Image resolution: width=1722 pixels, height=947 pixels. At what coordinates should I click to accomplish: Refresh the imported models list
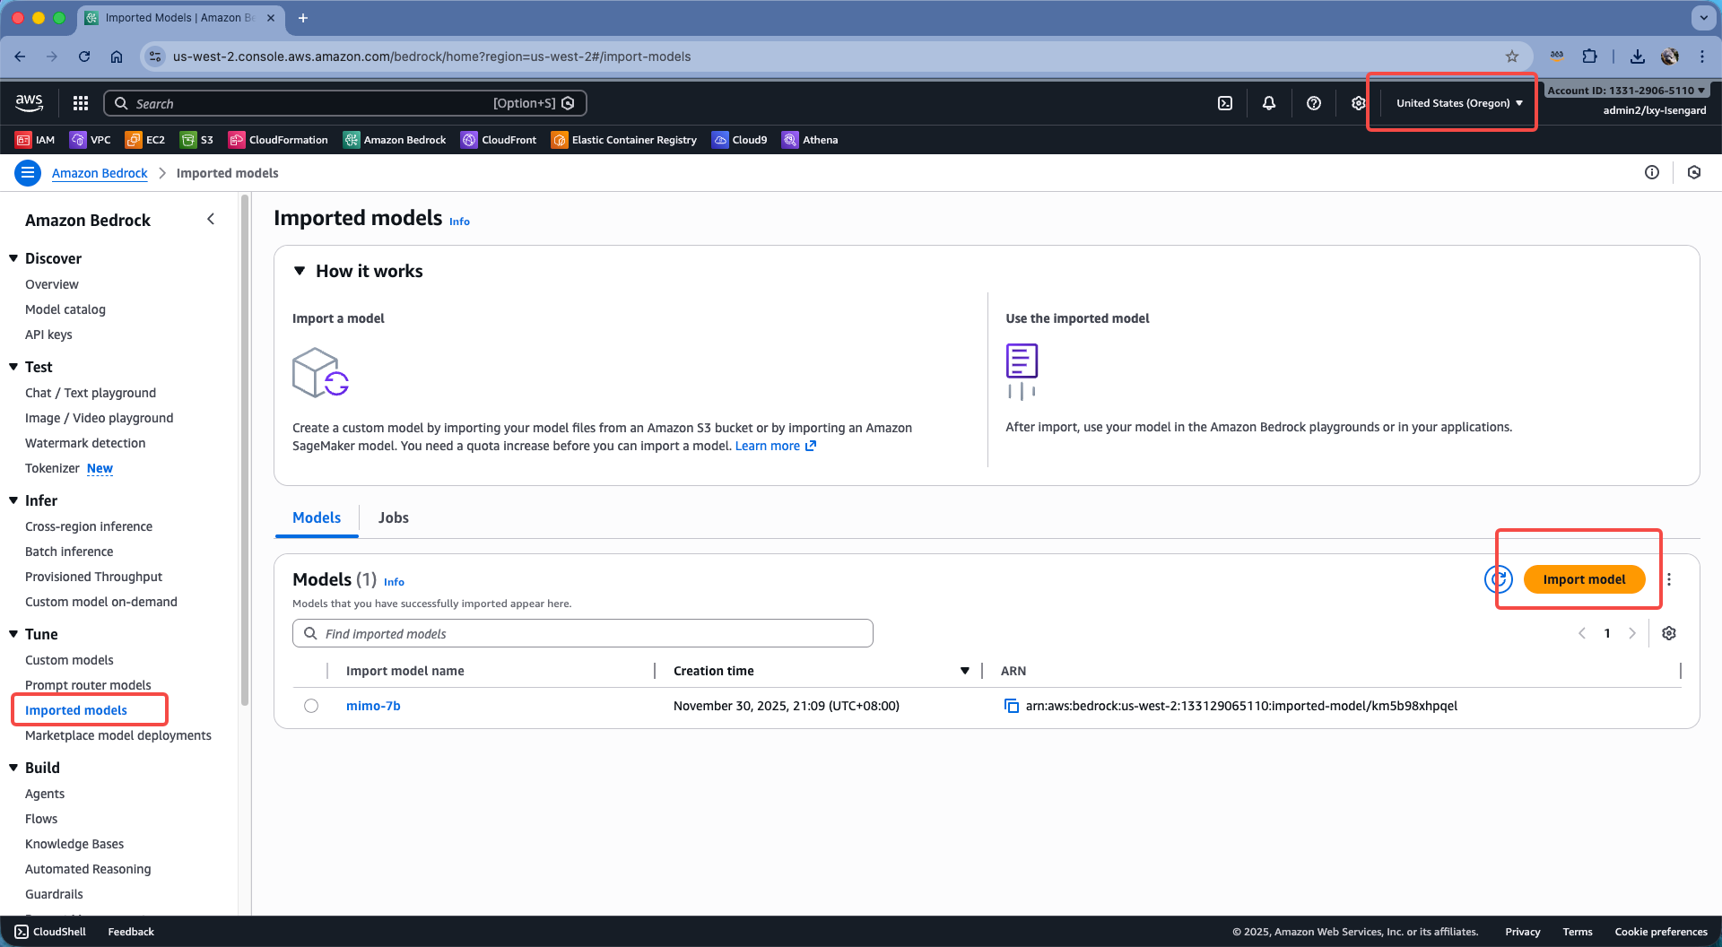coord(1498,579)
